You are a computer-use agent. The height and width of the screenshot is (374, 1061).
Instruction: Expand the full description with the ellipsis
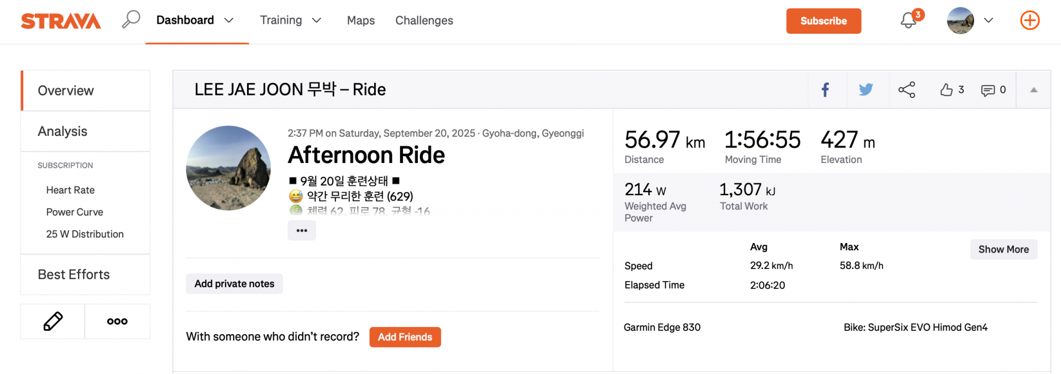point(302,230)
